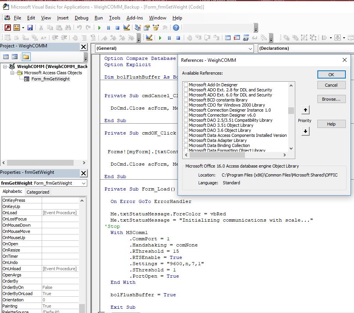Toggle Folders in the Project Explorer panel

(27, 56)
